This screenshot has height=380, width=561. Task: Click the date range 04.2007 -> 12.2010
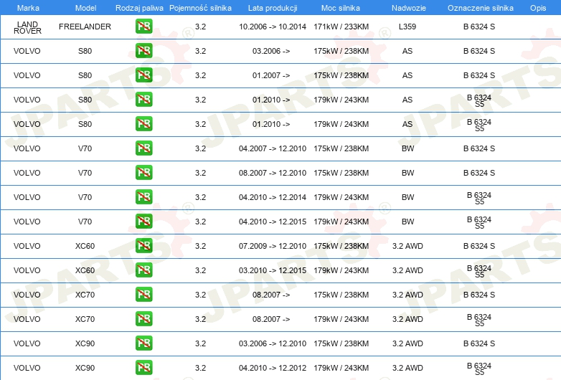273,148
